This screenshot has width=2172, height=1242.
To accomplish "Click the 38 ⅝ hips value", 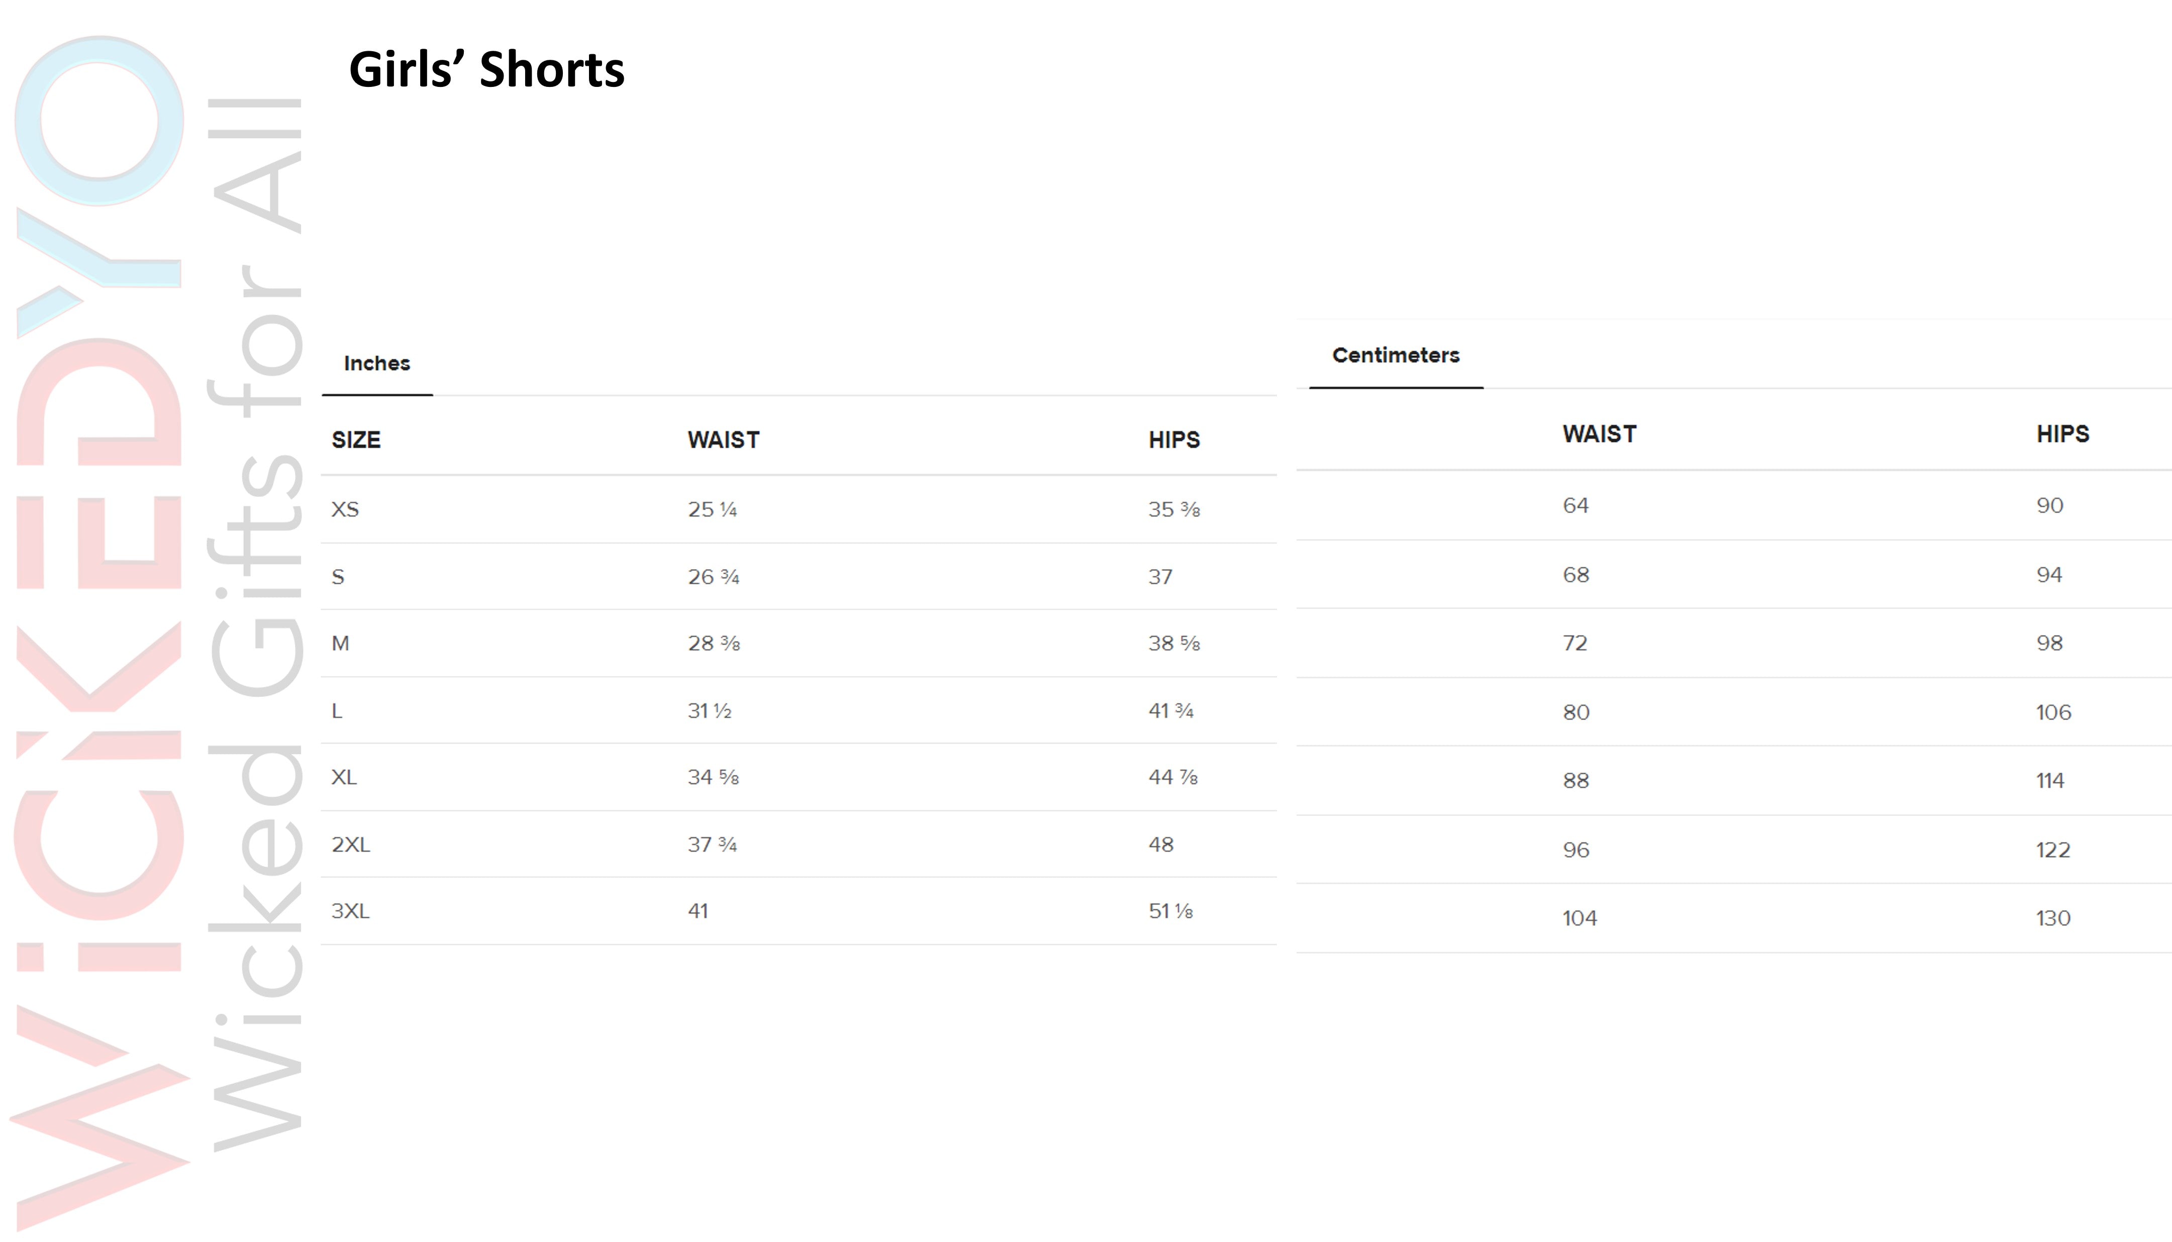I will (x=1174, y=643).
